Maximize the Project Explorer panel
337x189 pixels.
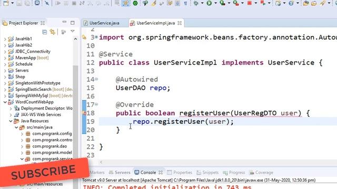pyautogui.click(x=73, y=23)
